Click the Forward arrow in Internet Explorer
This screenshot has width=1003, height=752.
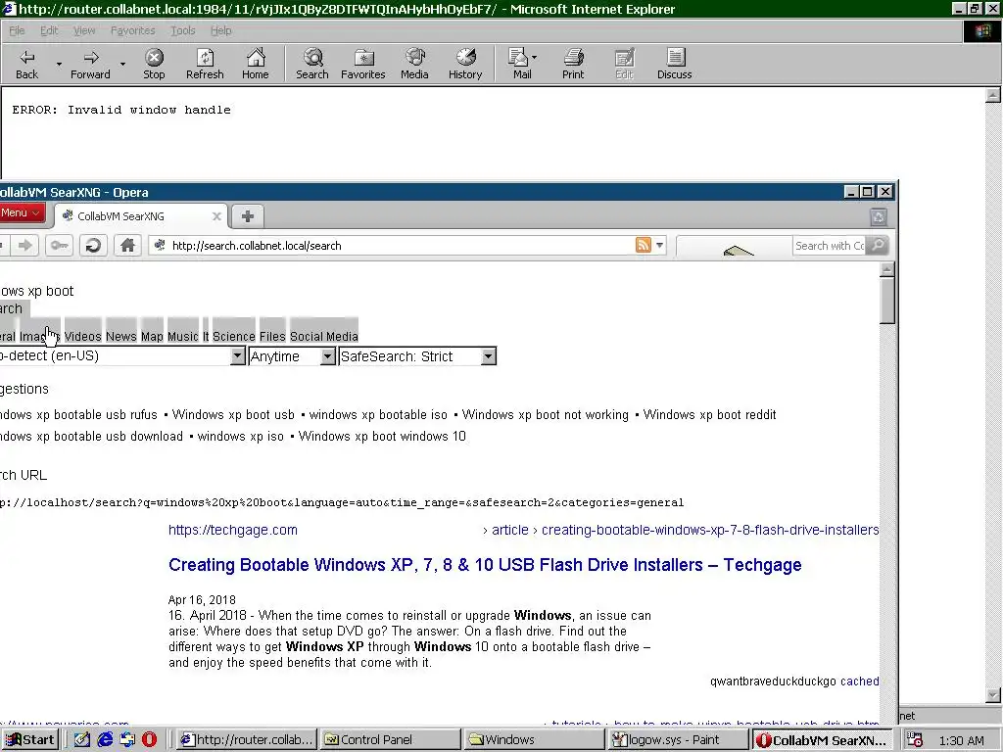90,64
